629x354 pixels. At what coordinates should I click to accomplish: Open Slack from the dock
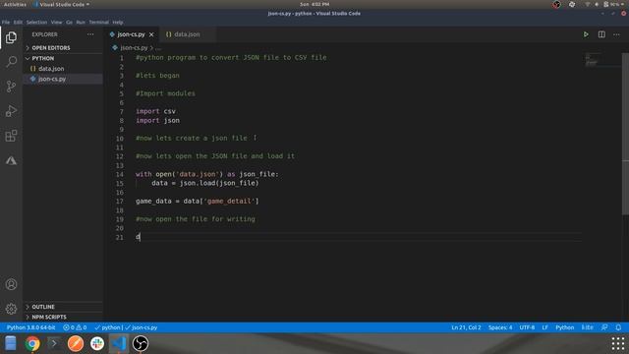coord(97,343)
